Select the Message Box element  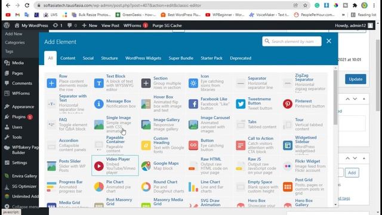pyautogui.click(x=115, y=103)
